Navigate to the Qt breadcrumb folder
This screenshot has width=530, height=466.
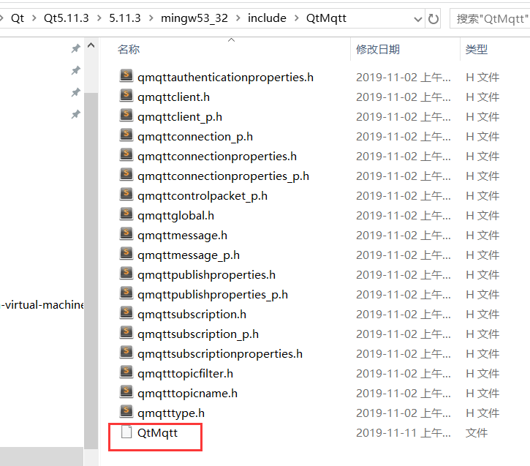(18, 18)
